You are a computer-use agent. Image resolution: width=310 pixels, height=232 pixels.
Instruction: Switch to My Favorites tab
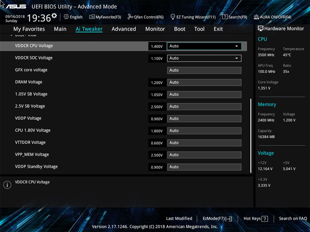29,29
